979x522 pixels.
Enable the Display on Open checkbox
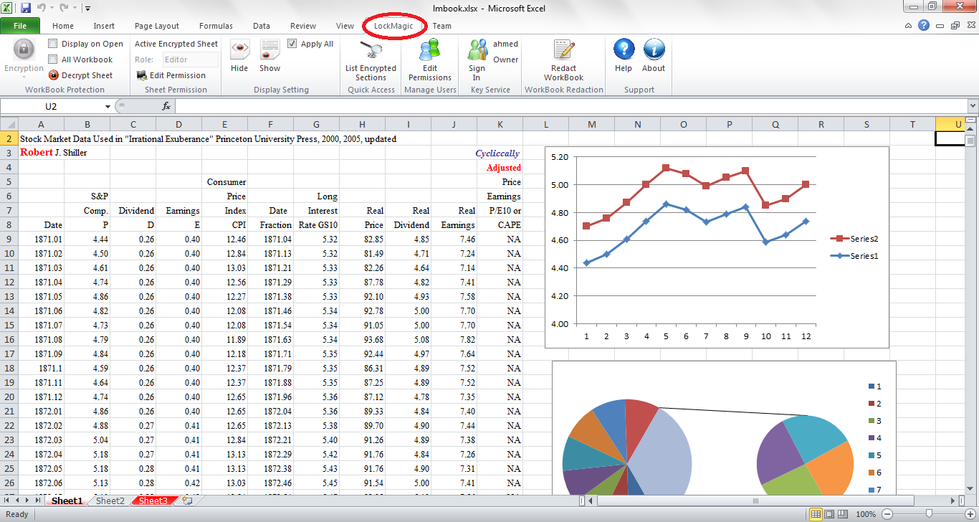tap(52, 43)
